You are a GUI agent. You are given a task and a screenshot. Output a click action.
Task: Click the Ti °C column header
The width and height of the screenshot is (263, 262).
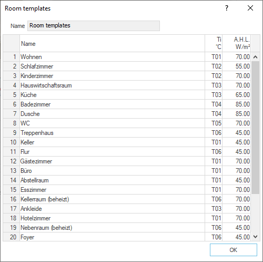tap(214, 43)
